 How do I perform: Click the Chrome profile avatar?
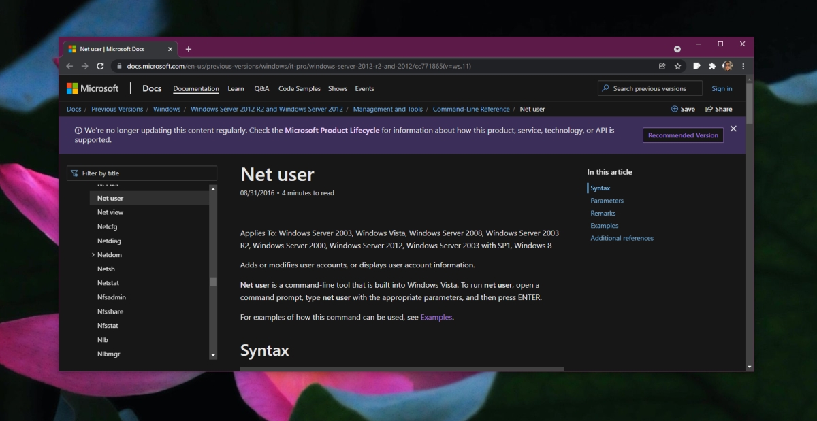click(728, 66)
